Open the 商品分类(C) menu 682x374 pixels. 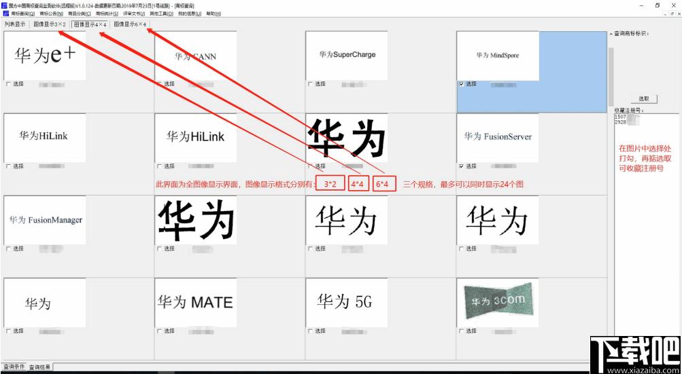click(x=79, y=14)
